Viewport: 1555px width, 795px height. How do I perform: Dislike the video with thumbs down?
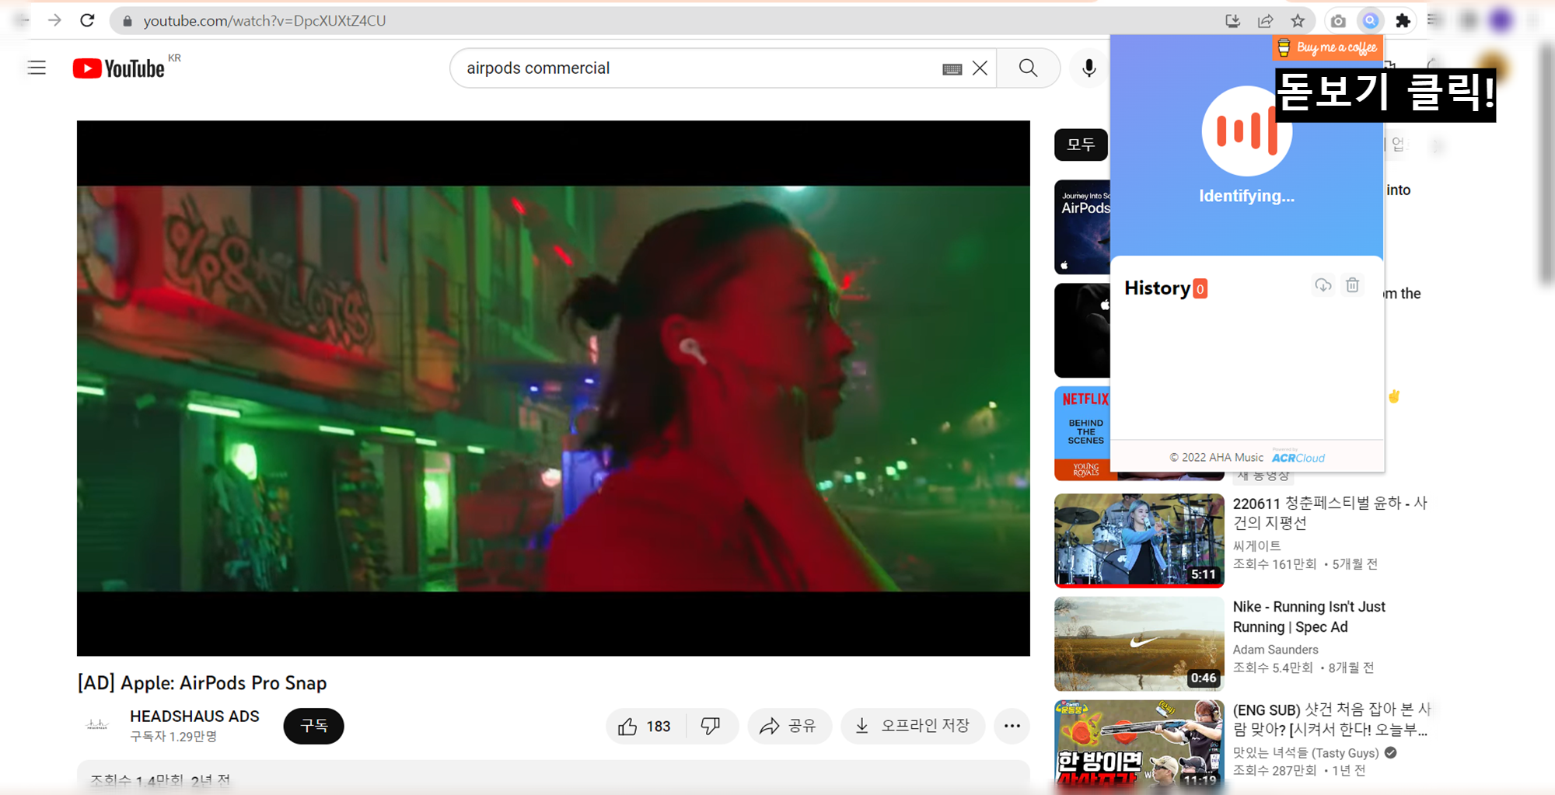711,726
